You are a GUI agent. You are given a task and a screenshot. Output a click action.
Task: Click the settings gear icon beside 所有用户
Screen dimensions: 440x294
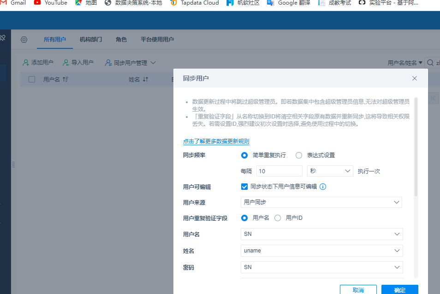click(24, 40)
